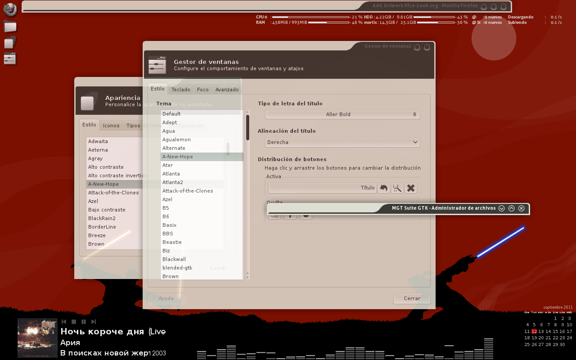576x360 pixels.
Task: Click the window manager theme list scrollbar
Action: click(247, 127)
